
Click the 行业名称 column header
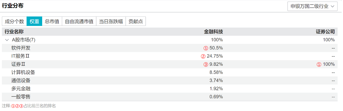(14, 32)
